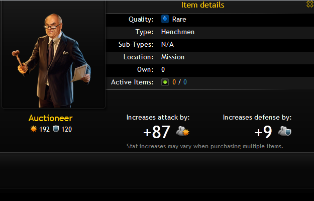This screenshot has height=201, width=314.
Task: Click the Sub-Types N/A value
Action: (x=167, y=44)
